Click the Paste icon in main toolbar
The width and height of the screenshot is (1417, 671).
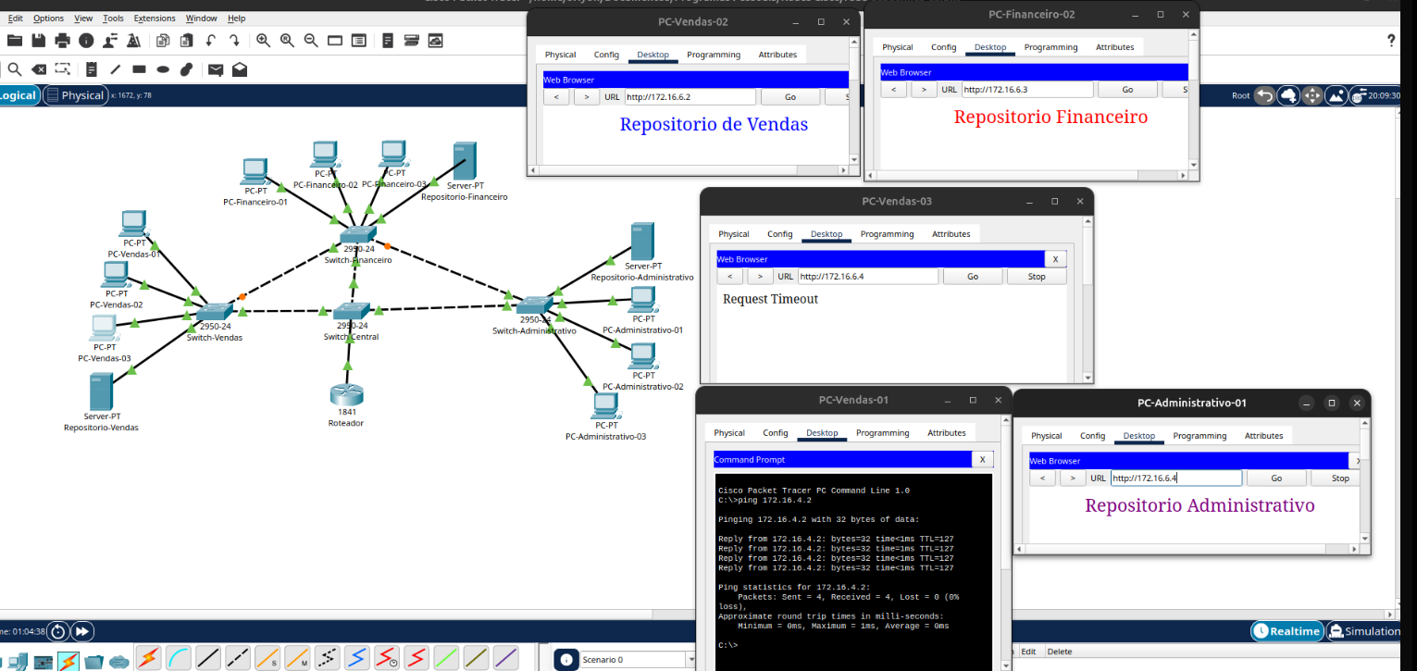pos(186,41)
